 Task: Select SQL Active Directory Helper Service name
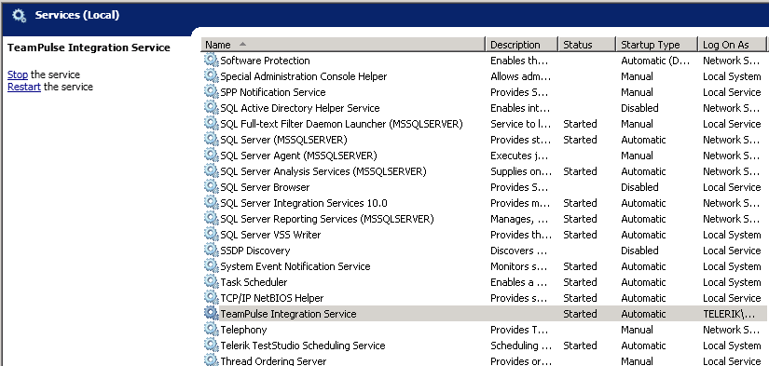299,108
